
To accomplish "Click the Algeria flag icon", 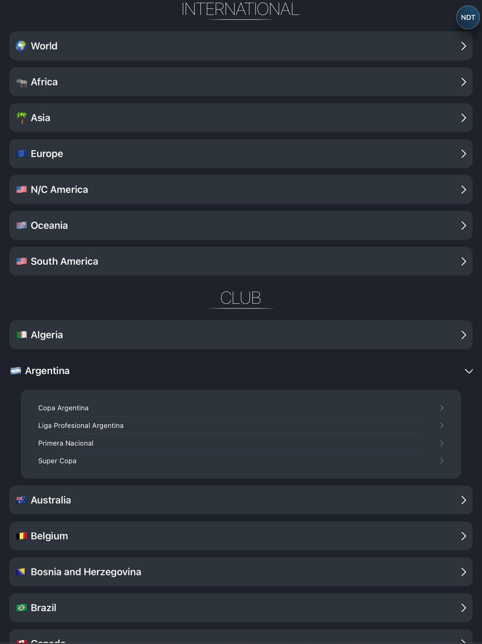I will 21,335.
